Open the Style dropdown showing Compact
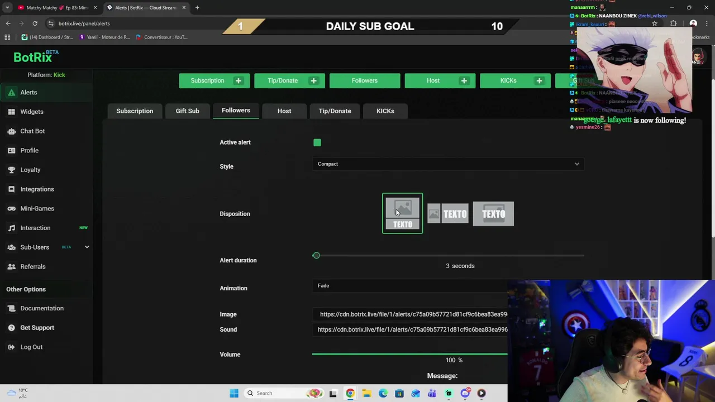 448,164
